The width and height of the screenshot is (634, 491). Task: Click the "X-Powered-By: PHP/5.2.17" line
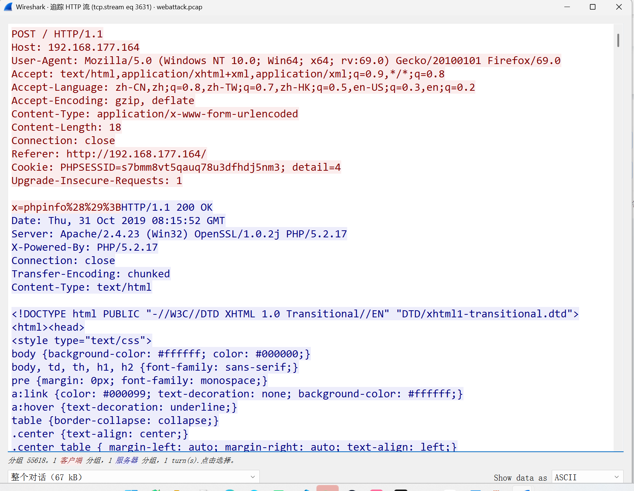pos(85,247)
